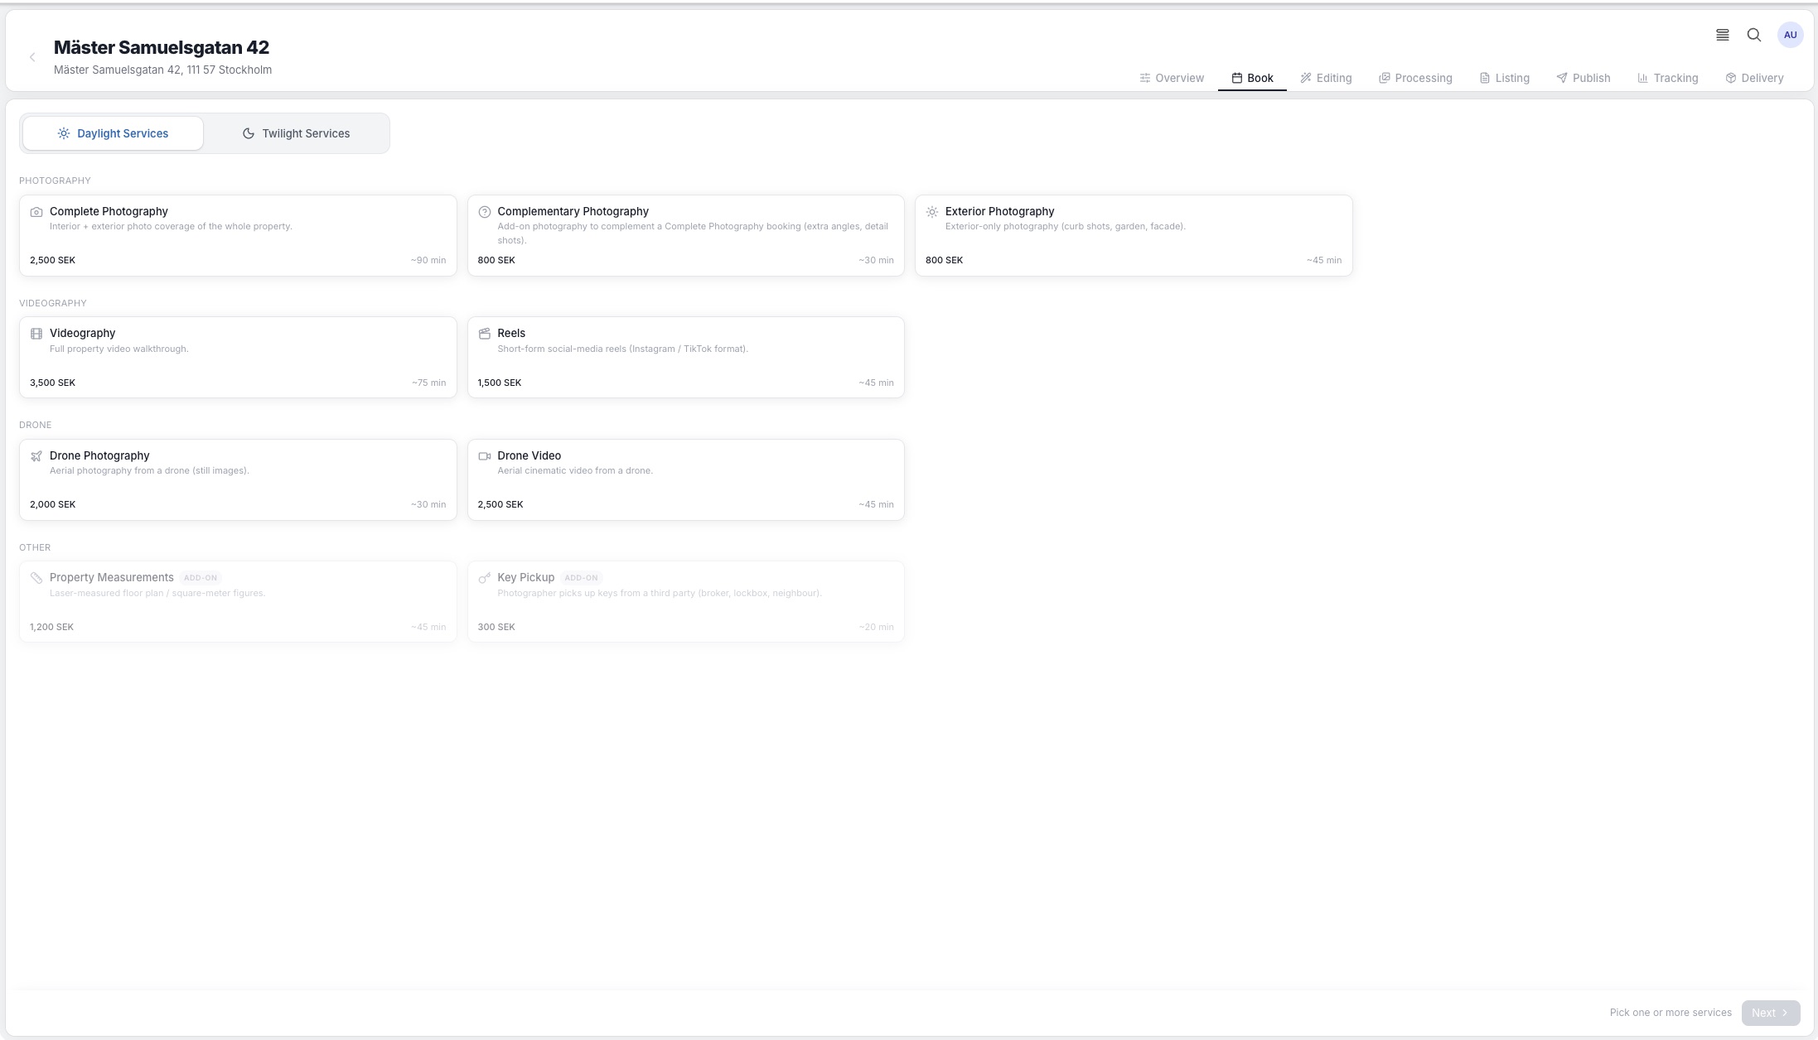Choose the Exterior Photography service card
This screenshot has height=1040, width=1818.
(x=1134, y=235)
